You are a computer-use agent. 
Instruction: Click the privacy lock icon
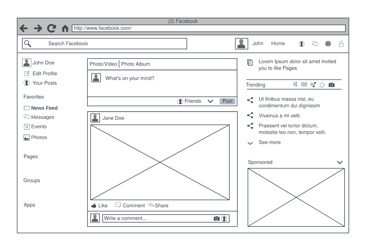point(341,43)
